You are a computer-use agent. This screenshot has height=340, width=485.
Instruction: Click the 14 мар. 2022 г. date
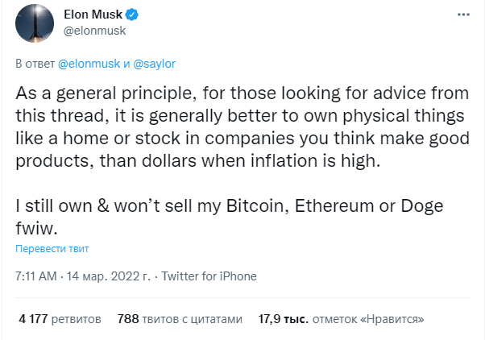[x=109, y=276]
